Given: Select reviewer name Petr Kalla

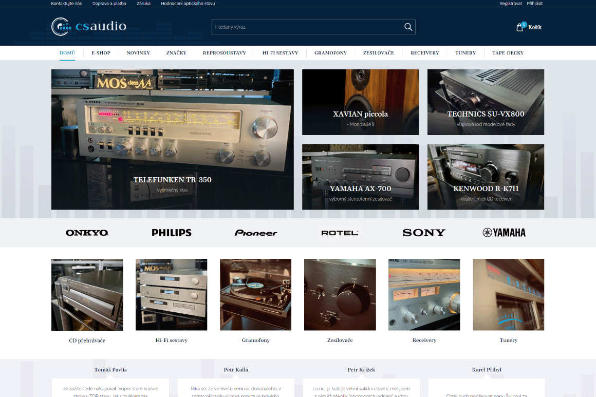Looking at the screenshot, I should [x=236, y=370].
